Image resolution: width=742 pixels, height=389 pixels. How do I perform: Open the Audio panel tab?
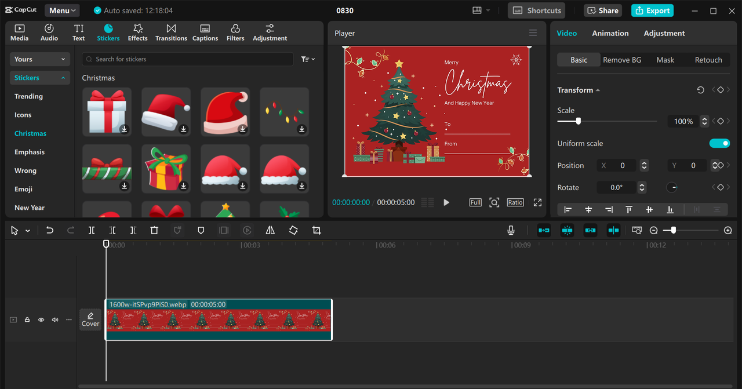point(49,32)
